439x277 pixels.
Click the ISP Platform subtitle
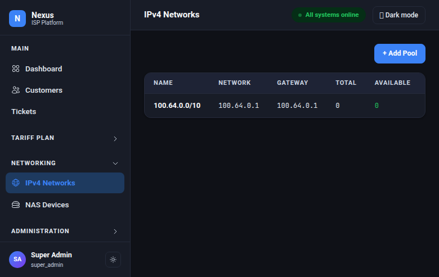click(47, 22)
